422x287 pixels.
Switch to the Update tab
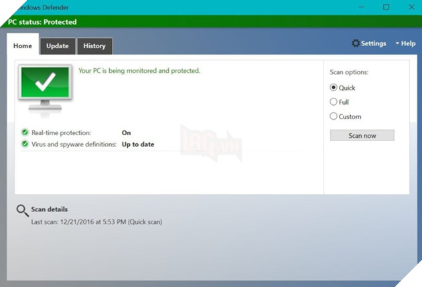tap(58, 46)
